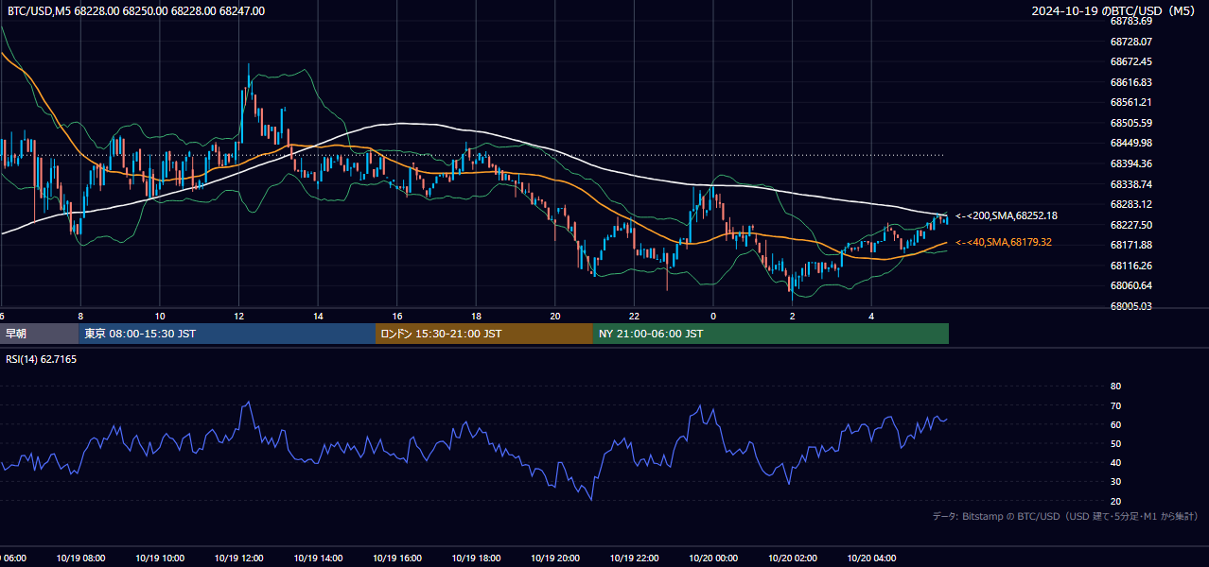
Task: Select the ロンドン 15:30-21:00 JST session bar
Action: (x=484, y=334)
